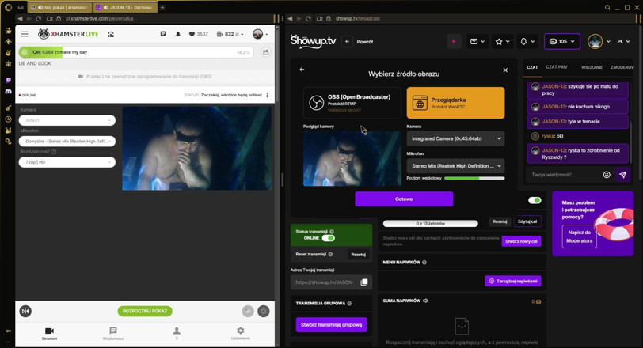Click the mirror flip camera icon
The image size is (643, 348).
click(25, 311)
